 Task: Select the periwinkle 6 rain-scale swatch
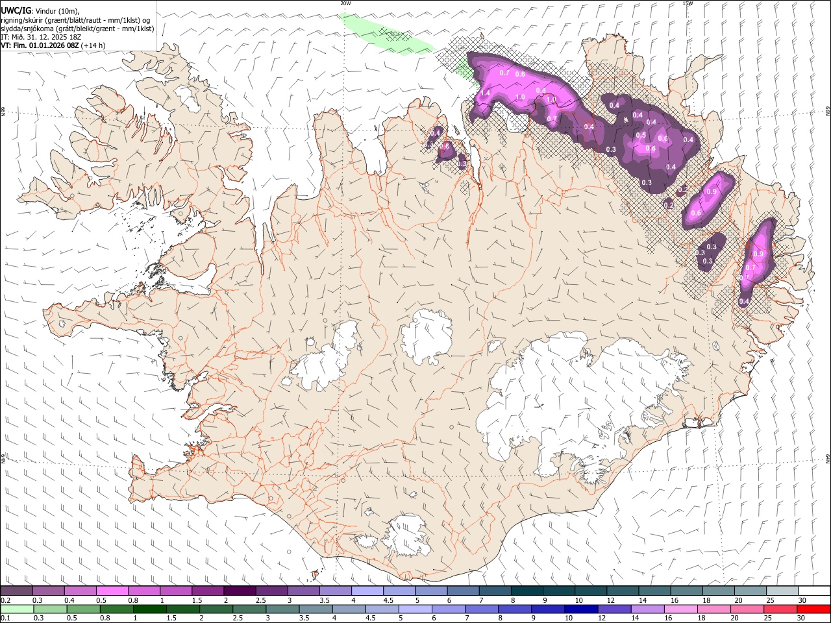point(448,609)
